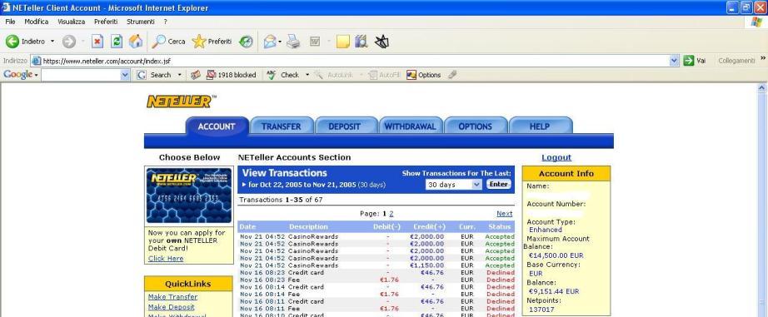The width and height of the screenshot is (768, 317).
Task: Click the €1,150.00 credit amount
Action: 427,265
